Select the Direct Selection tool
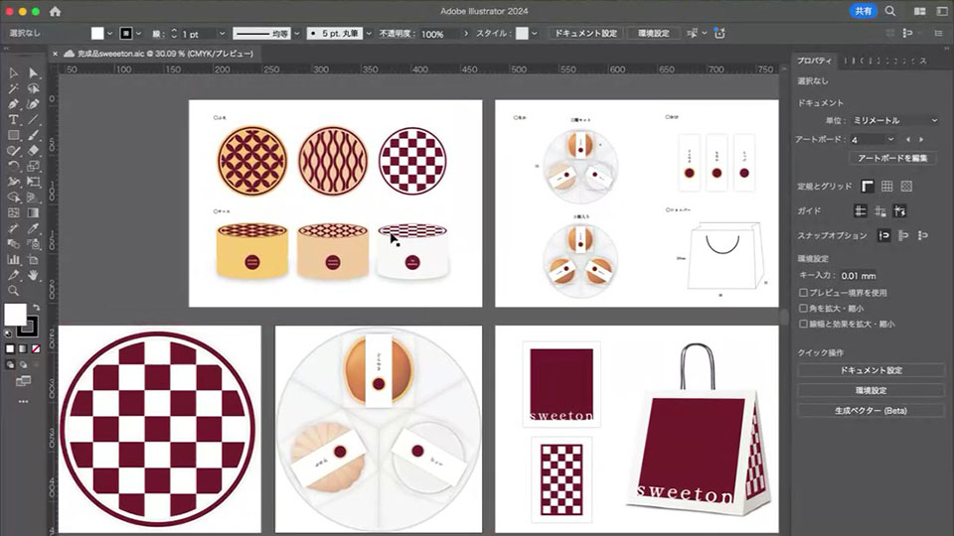This screenshot has width=954, height=536. pos(34,72)
